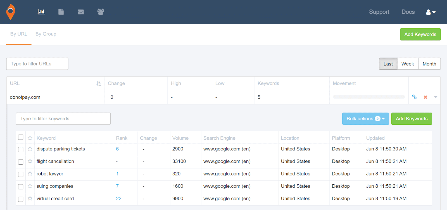This screenshot has width=447, height=210.
Task: Select the donotpay.com URL text
Action: point(25,97)
